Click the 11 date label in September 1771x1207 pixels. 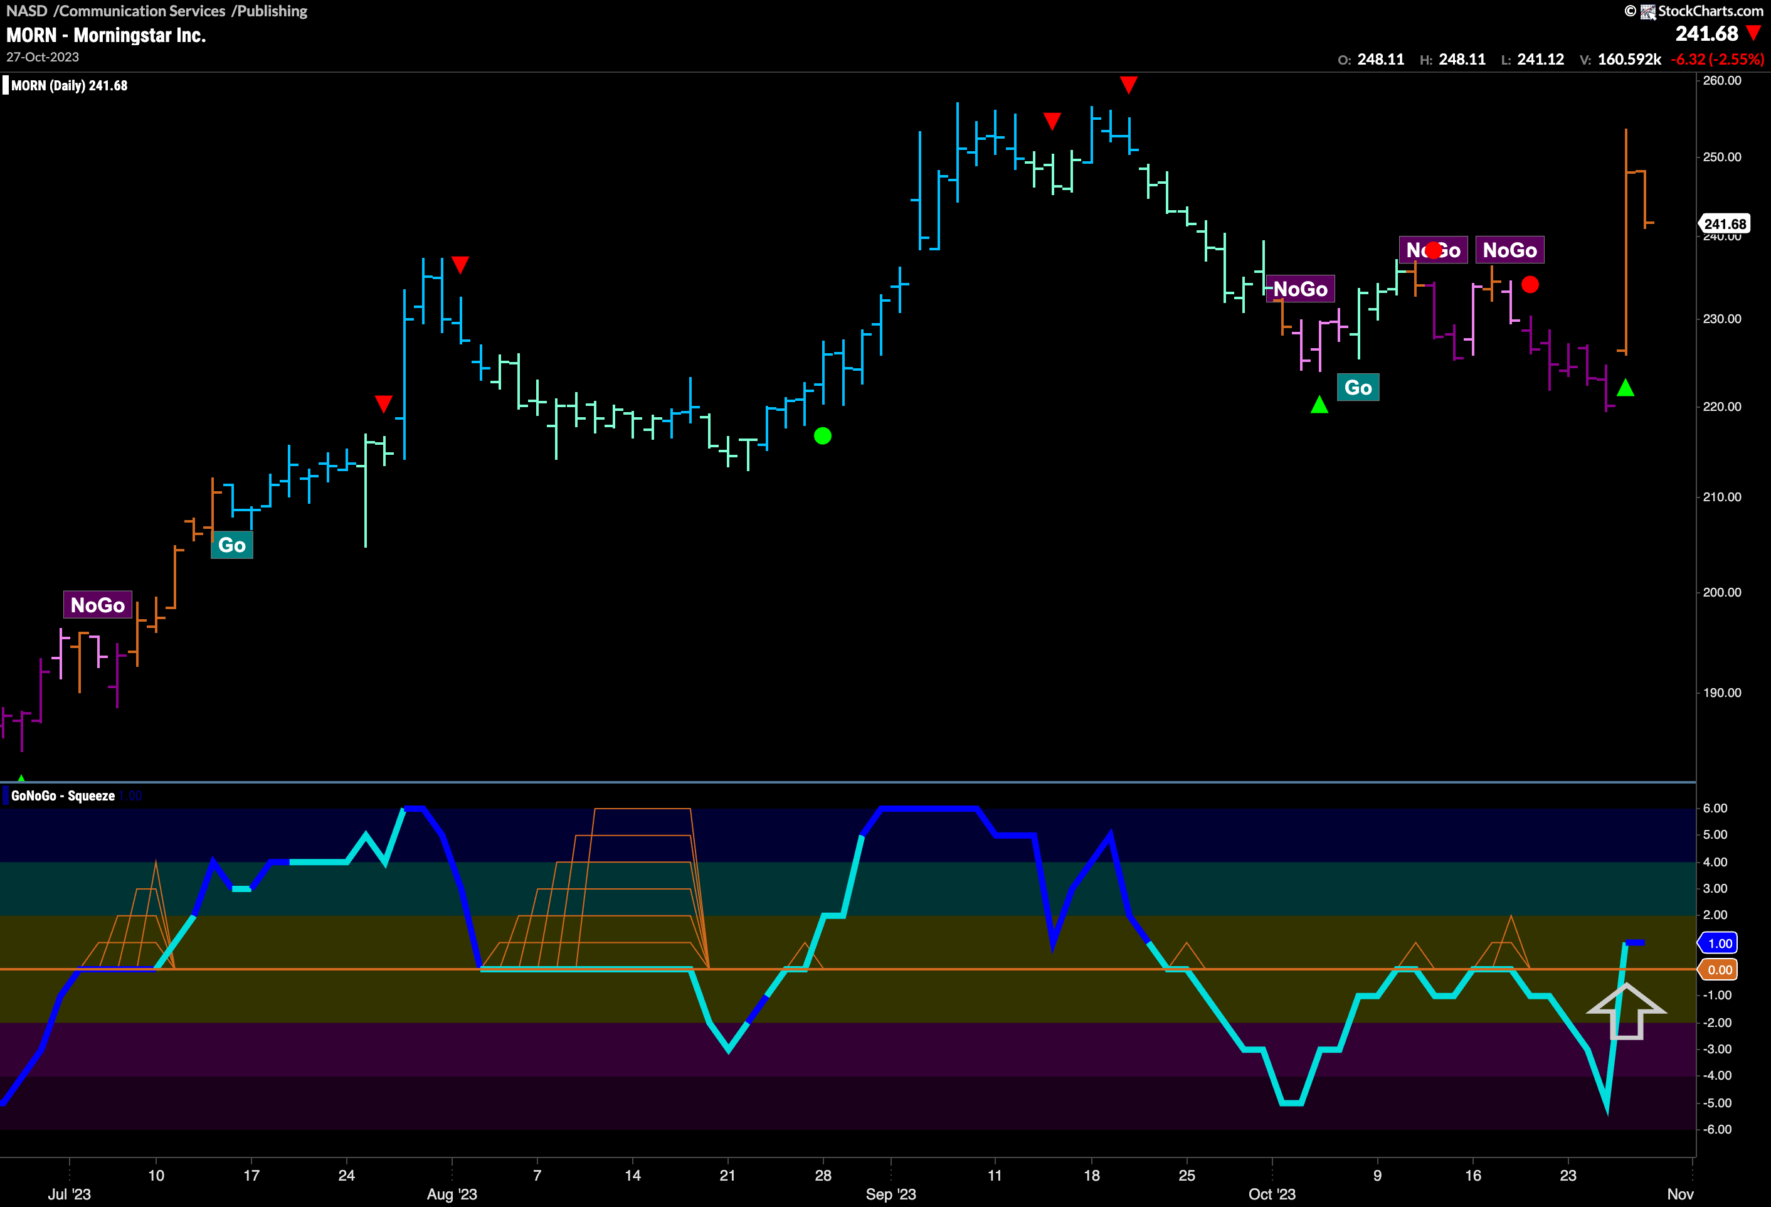coord(995,1175)
